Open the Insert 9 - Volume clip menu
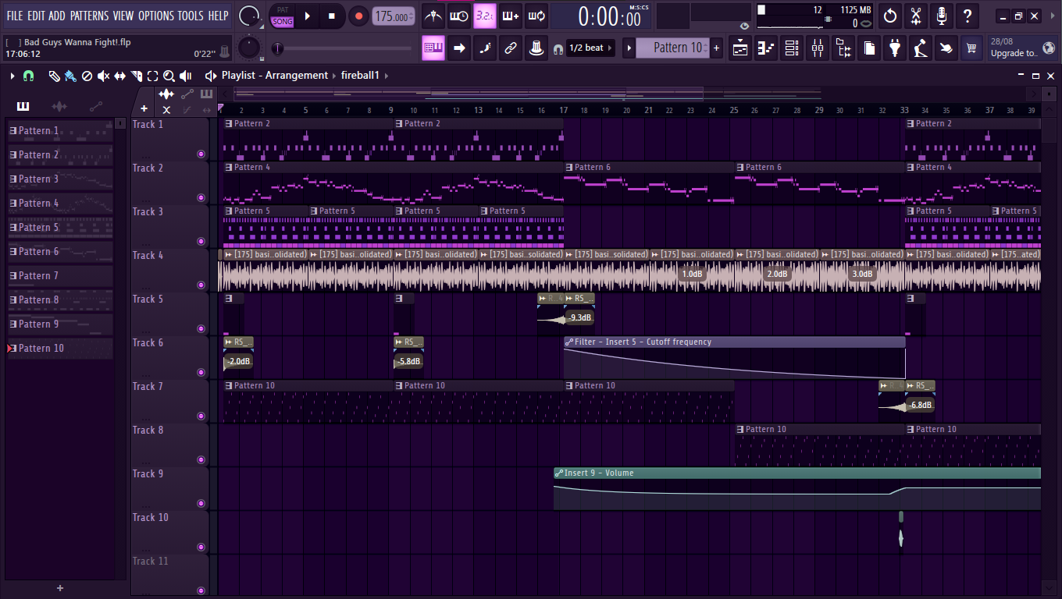The image size is (1062, 599). point(559,473)
